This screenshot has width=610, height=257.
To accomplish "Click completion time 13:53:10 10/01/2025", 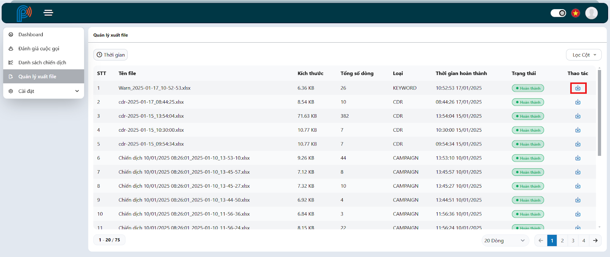I will [459, 158].
